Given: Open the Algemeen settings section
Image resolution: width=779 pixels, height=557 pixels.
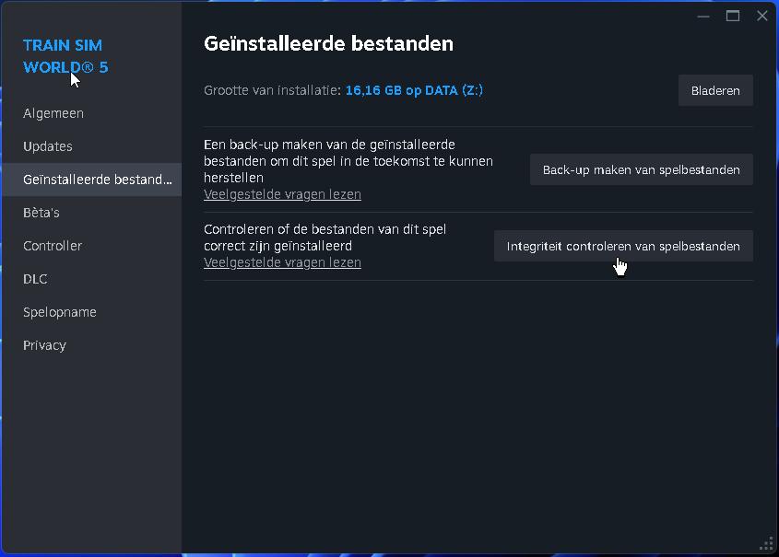Looking at the screenshot, I should [x=91, y=113].
